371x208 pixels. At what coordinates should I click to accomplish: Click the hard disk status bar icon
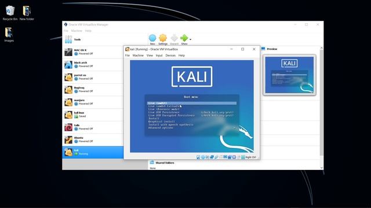198,157
